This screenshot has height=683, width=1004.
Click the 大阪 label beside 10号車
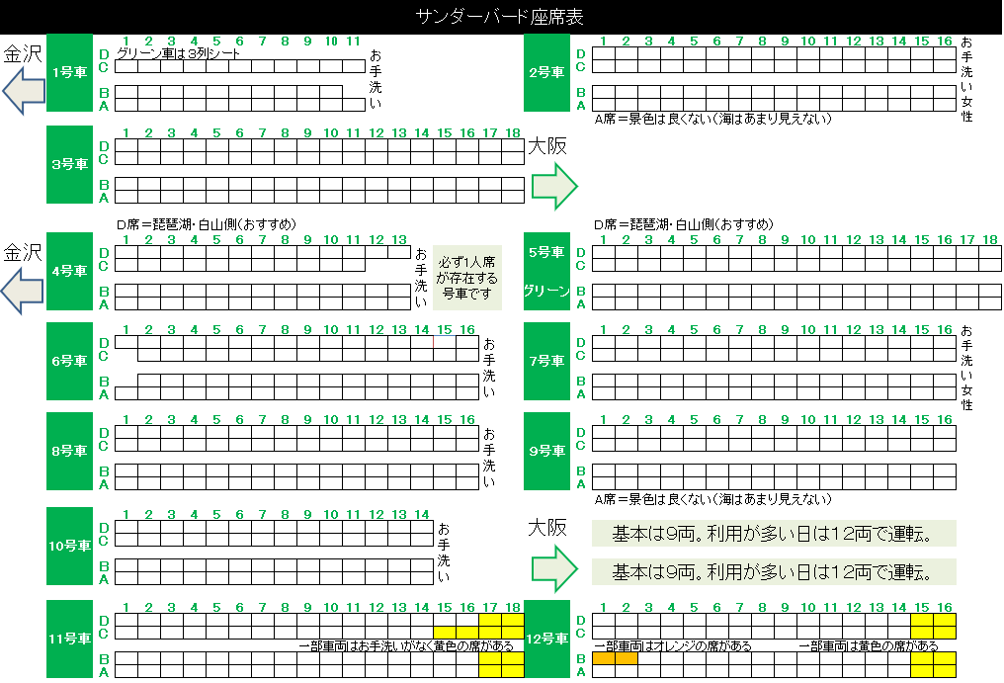point(547,528)
